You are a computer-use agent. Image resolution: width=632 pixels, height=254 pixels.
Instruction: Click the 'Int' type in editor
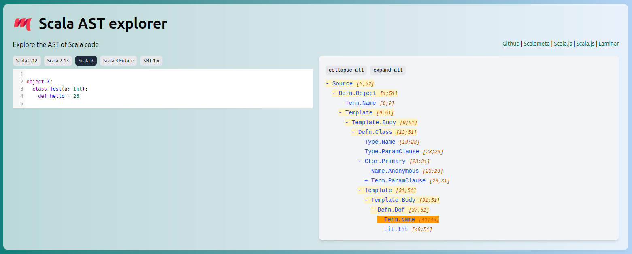(78, 89)
